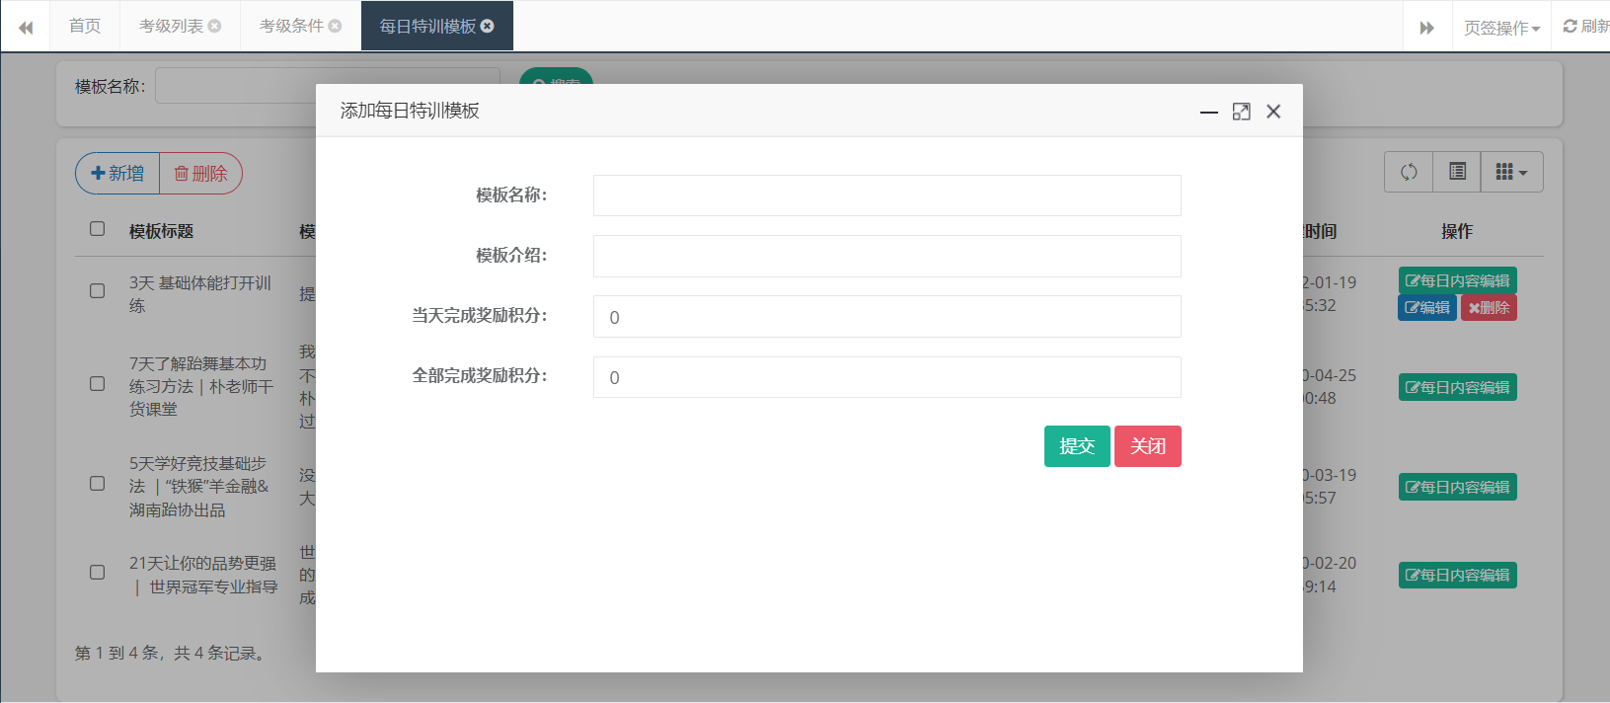
Task: Expand the columns grid dropdown
Action: tap(1511, 172)
